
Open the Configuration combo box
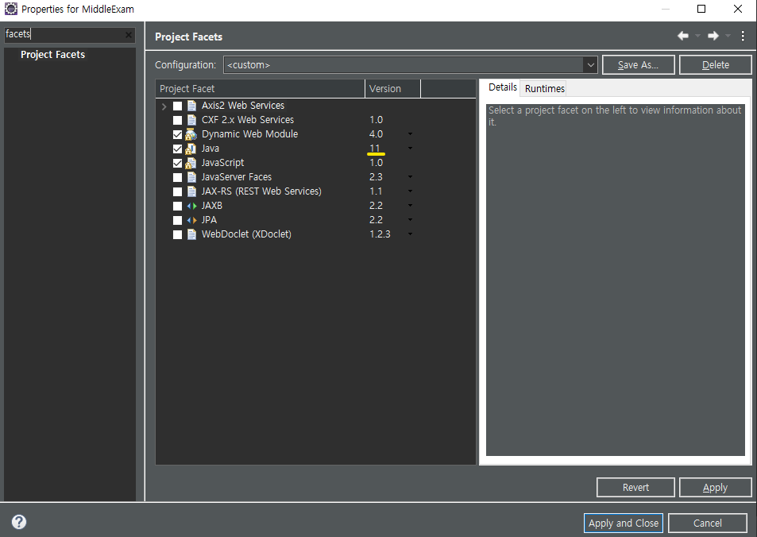tap(590, 64)
